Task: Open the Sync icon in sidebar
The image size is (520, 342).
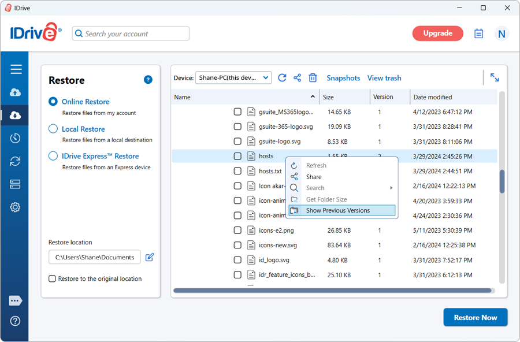Action: [16, 161]
